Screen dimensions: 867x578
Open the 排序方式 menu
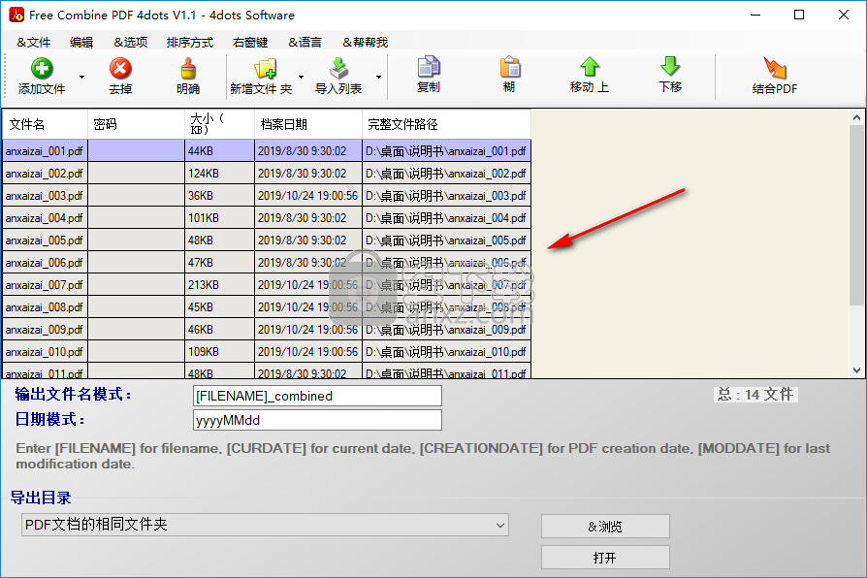pos(190,42)
